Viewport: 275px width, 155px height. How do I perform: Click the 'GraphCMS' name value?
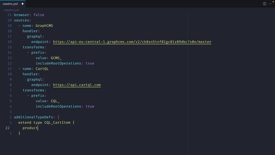tap(44, 26)
